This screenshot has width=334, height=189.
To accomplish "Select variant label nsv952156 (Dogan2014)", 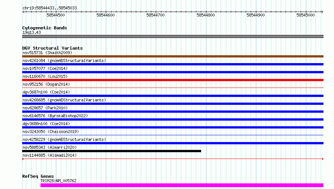I will tap(46, 84).
